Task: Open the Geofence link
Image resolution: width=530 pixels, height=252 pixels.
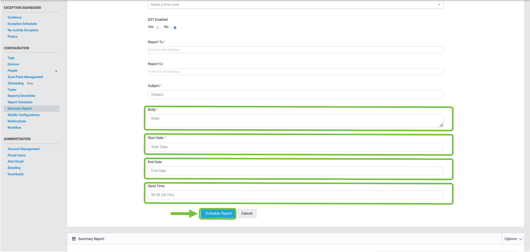Action: [15, 18]
